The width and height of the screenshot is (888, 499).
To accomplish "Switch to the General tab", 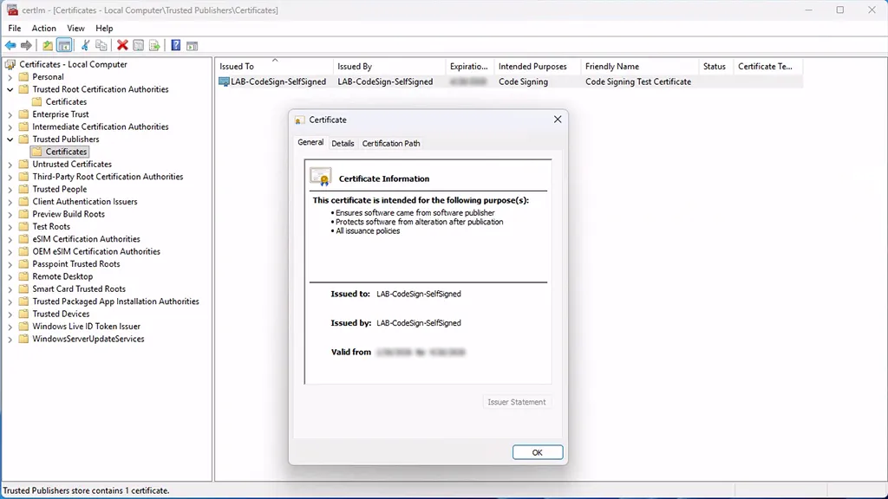I will click(x=311, y=143).
